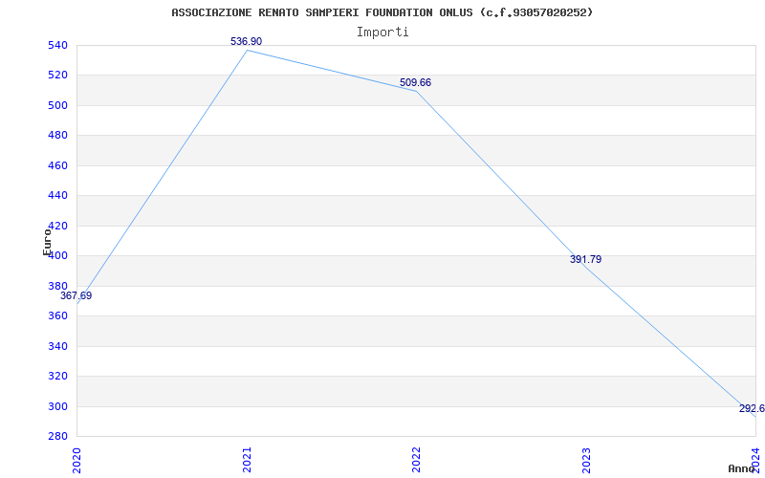
Task: Click the y-axis value 400
Action: pyautogui.click(x=57, y=255)
